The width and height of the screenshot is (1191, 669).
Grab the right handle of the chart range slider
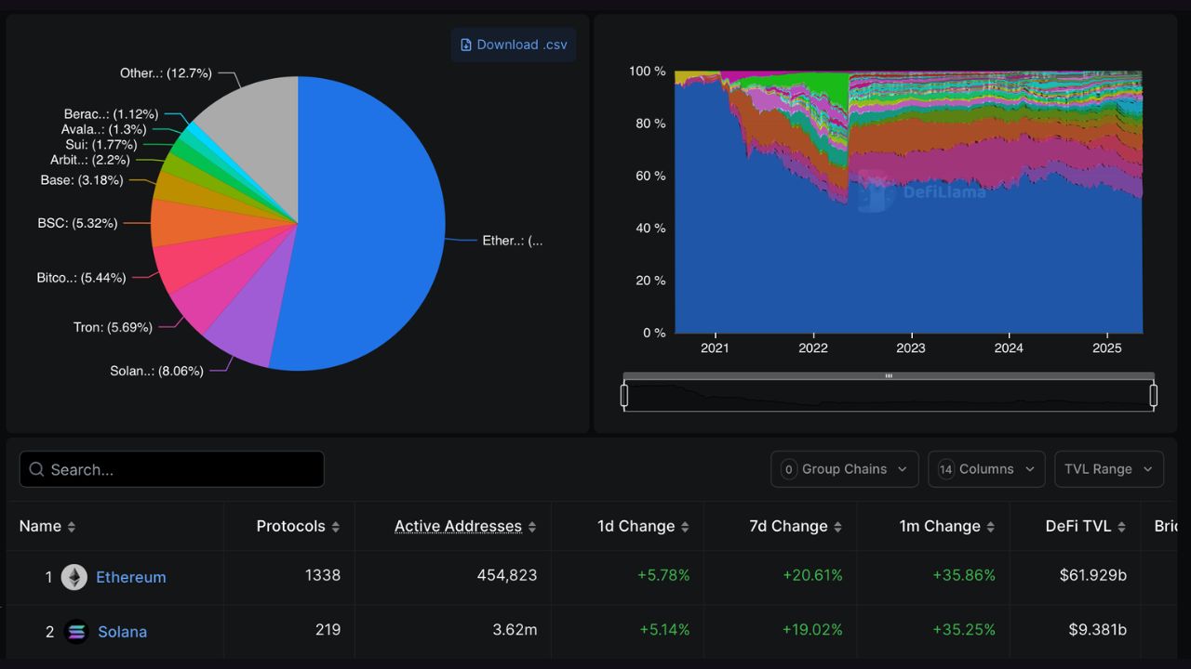[1154, 396]
